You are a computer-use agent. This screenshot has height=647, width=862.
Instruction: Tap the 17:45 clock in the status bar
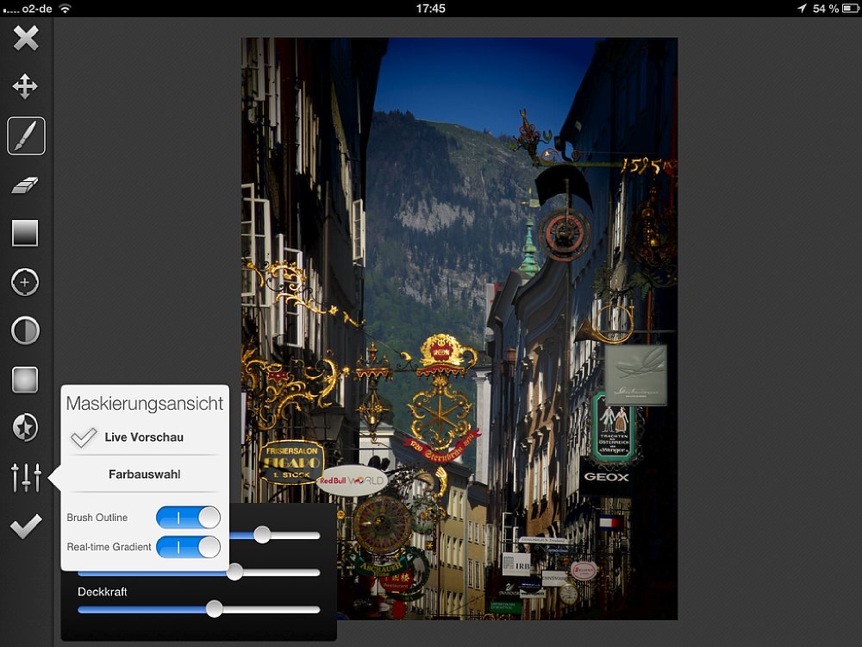(x=430, y=9)
